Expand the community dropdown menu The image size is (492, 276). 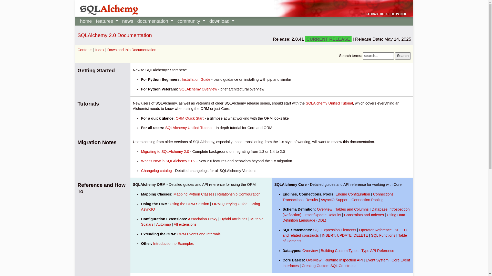(191, 21)
